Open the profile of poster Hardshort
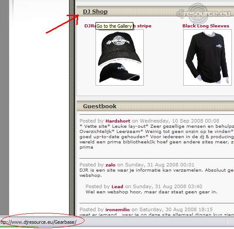 (118, 121)
